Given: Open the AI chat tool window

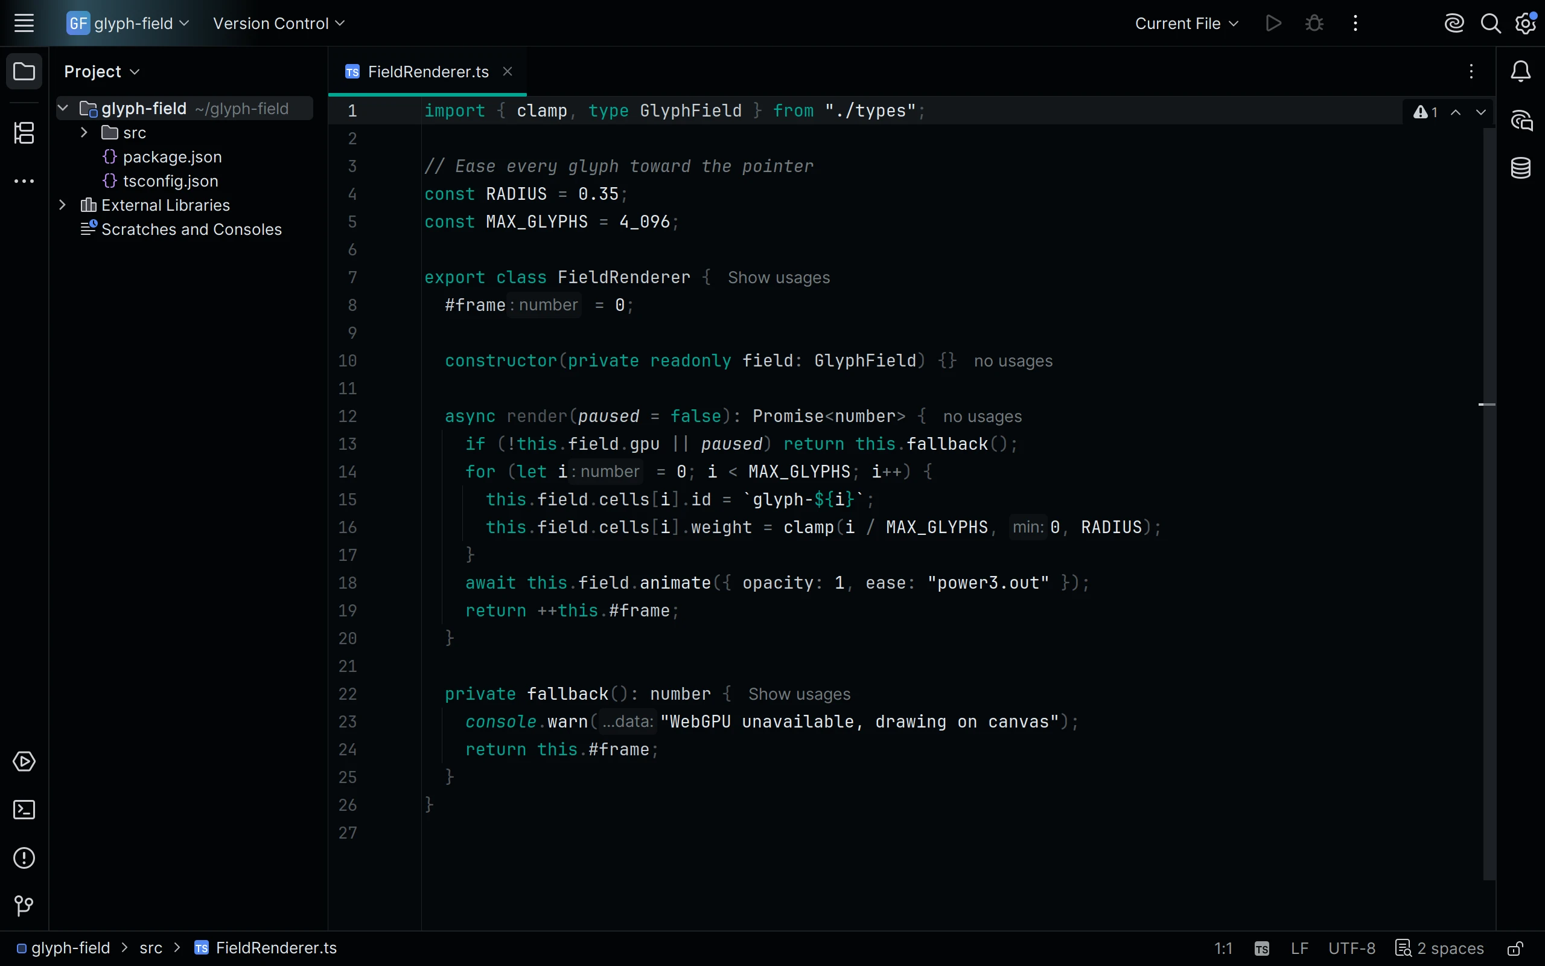Looking at the screenshot, I should click(1521, 120).
